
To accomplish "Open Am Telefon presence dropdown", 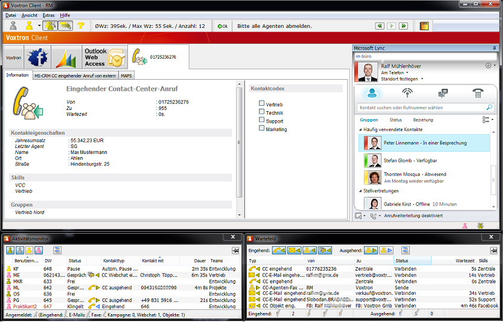I will [x=395, y=72].
